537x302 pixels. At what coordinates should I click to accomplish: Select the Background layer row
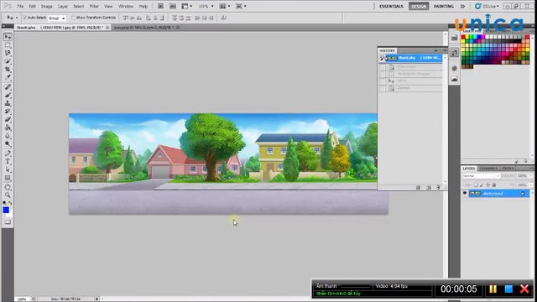point(498,194)
